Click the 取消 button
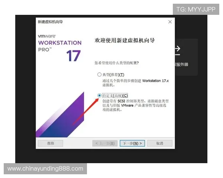Image resolution: width=223 pixels, height=178 pixels. [x=160, y=144]
